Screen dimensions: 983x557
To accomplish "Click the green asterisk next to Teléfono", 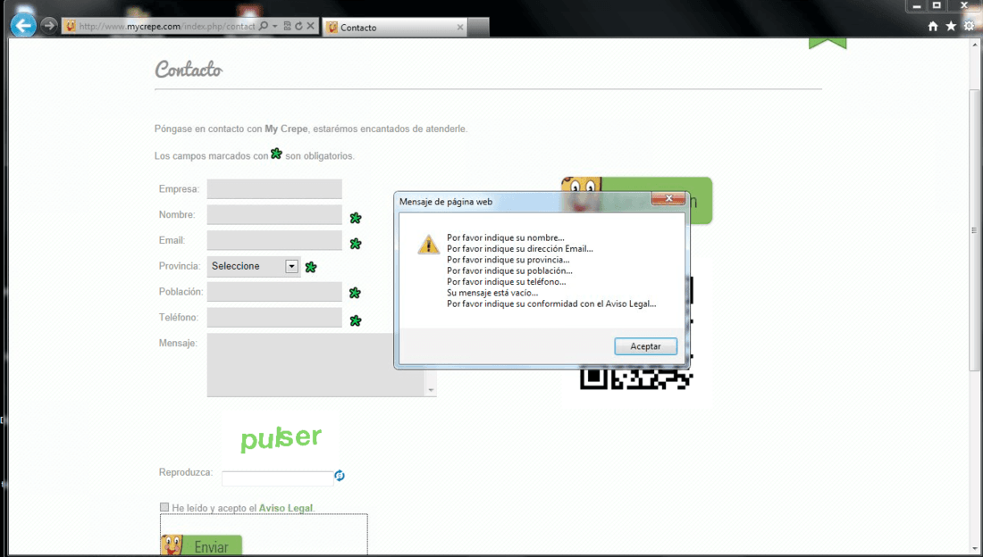I will (x=356, y=320).
